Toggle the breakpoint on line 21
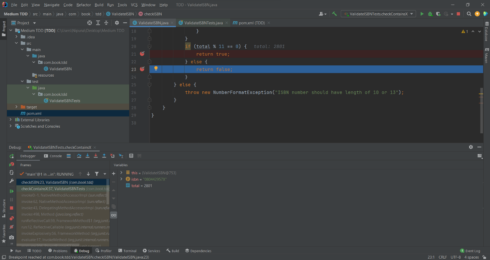The height and width of the screenshot is (260, 490). point(142,54)
